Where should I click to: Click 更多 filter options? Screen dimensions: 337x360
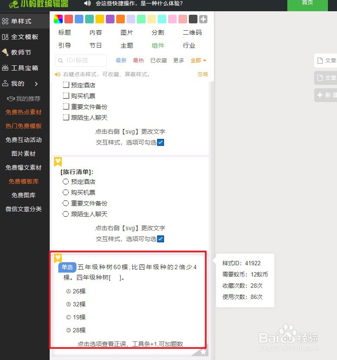coord(178,61)
